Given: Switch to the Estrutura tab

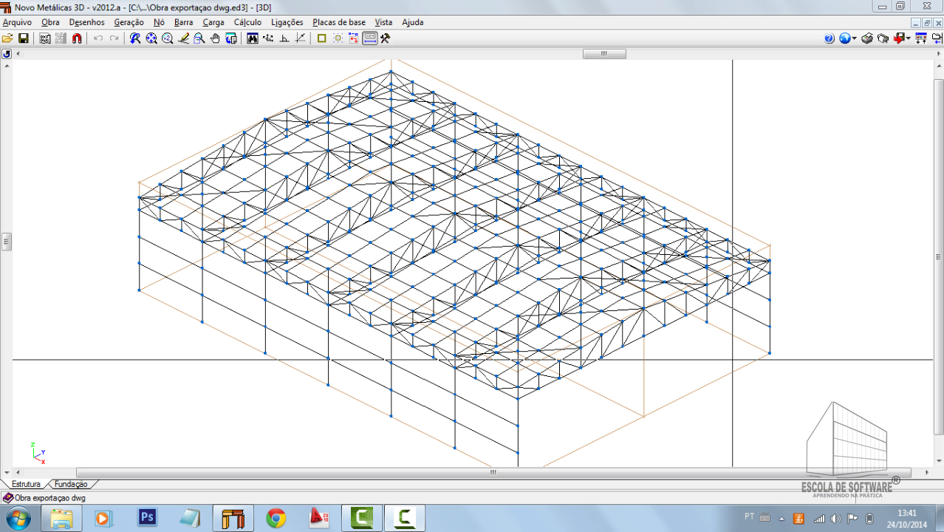Looking at the screenshot, I should coord(26,484).
